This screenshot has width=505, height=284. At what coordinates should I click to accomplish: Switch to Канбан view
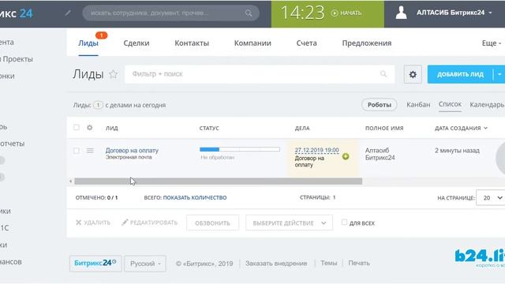pos(418,105)
